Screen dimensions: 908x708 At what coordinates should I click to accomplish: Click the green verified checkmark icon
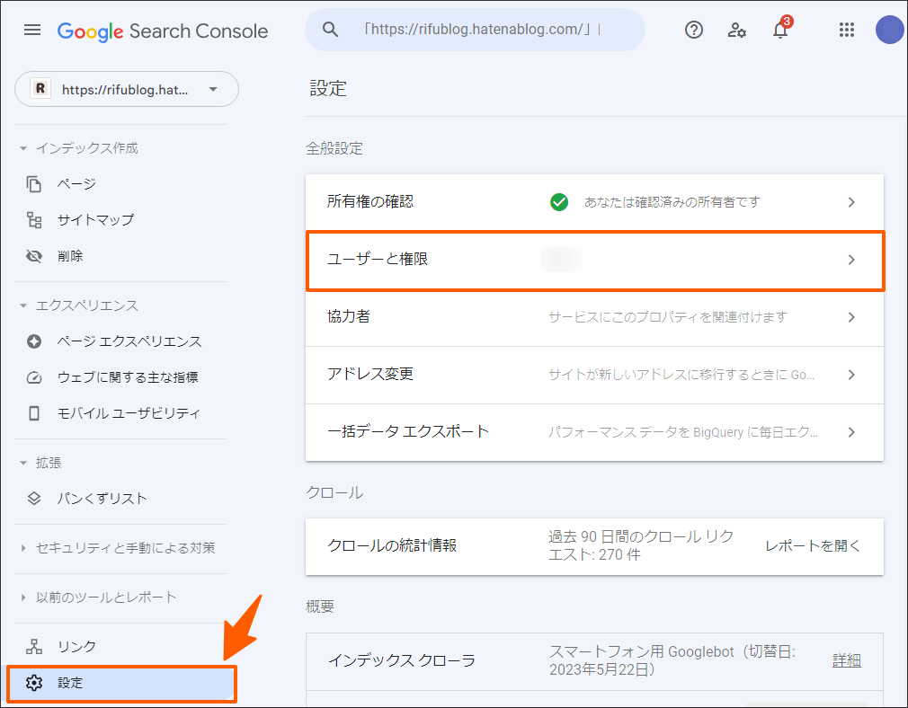coord(559,202)
